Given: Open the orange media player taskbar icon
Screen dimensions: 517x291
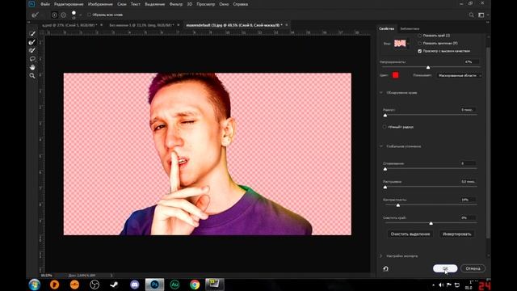Looking at the screenshot, I should [54, 285].
